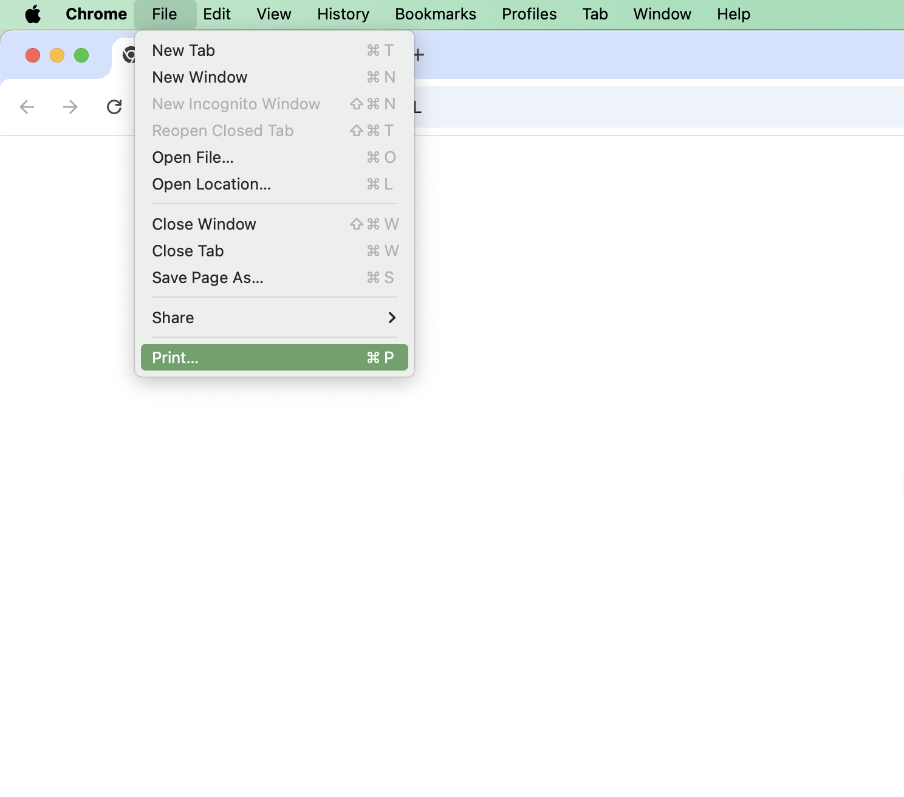
Task: Click the browser forward arrow
Action: tap(70, 108)
